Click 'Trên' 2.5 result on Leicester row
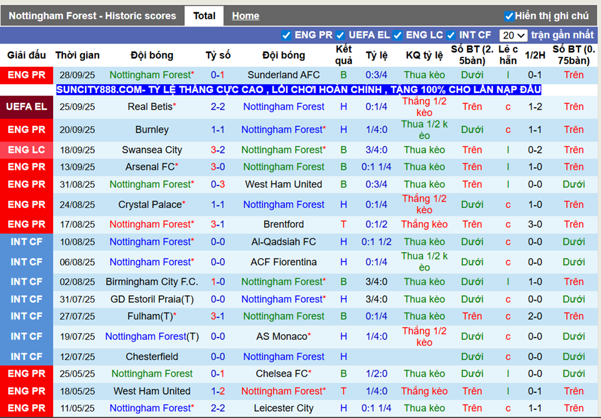 tap(472, 409)
